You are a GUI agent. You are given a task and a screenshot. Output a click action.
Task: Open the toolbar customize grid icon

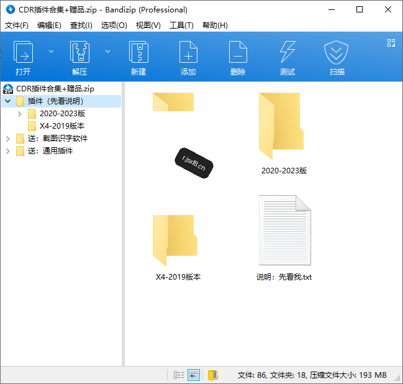coord(391,43)
